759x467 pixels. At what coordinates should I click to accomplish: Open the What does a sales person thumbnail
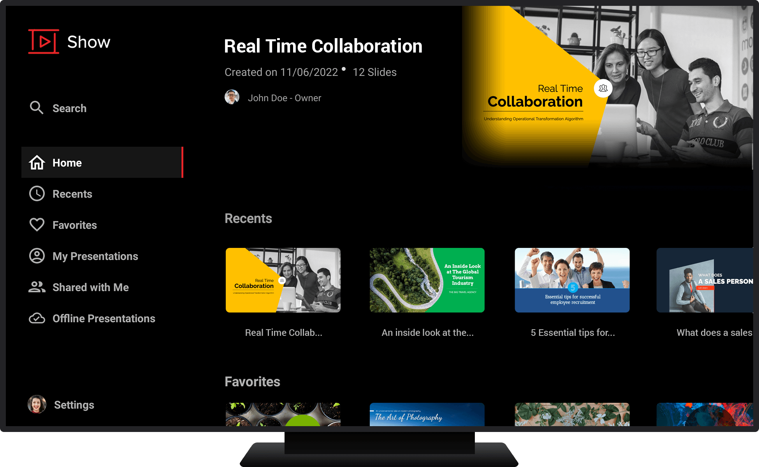tap(705, 280)
